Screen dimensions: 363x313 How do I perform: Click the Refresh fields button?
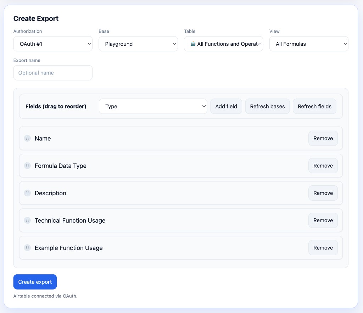tap(314, 106)
